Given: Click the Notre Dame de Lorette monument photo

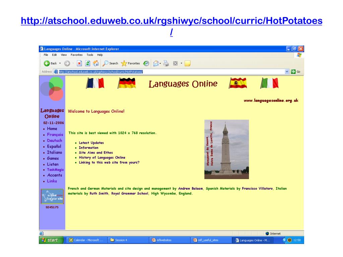Looking at the screenshot, I should (227, 149).
